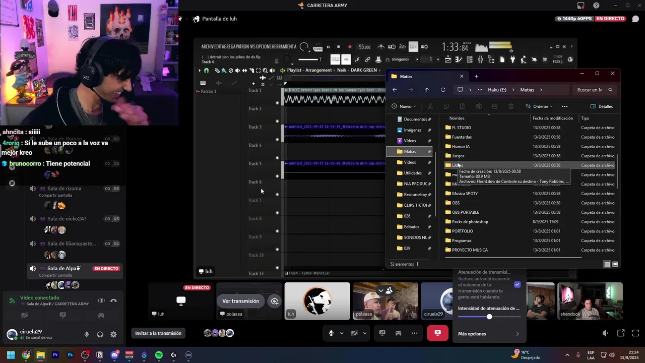
Task: Select PROYECTO MUSICA folder
Action: click(x=530, y=250)
